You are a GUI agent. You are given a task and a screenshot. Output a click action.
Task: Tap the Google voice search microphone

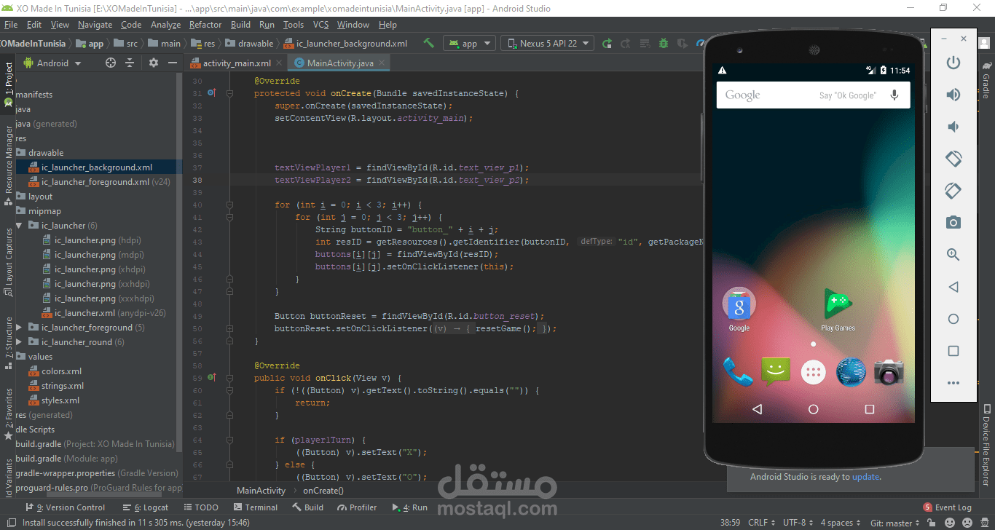pyautogui.click(x=894, y=95)
